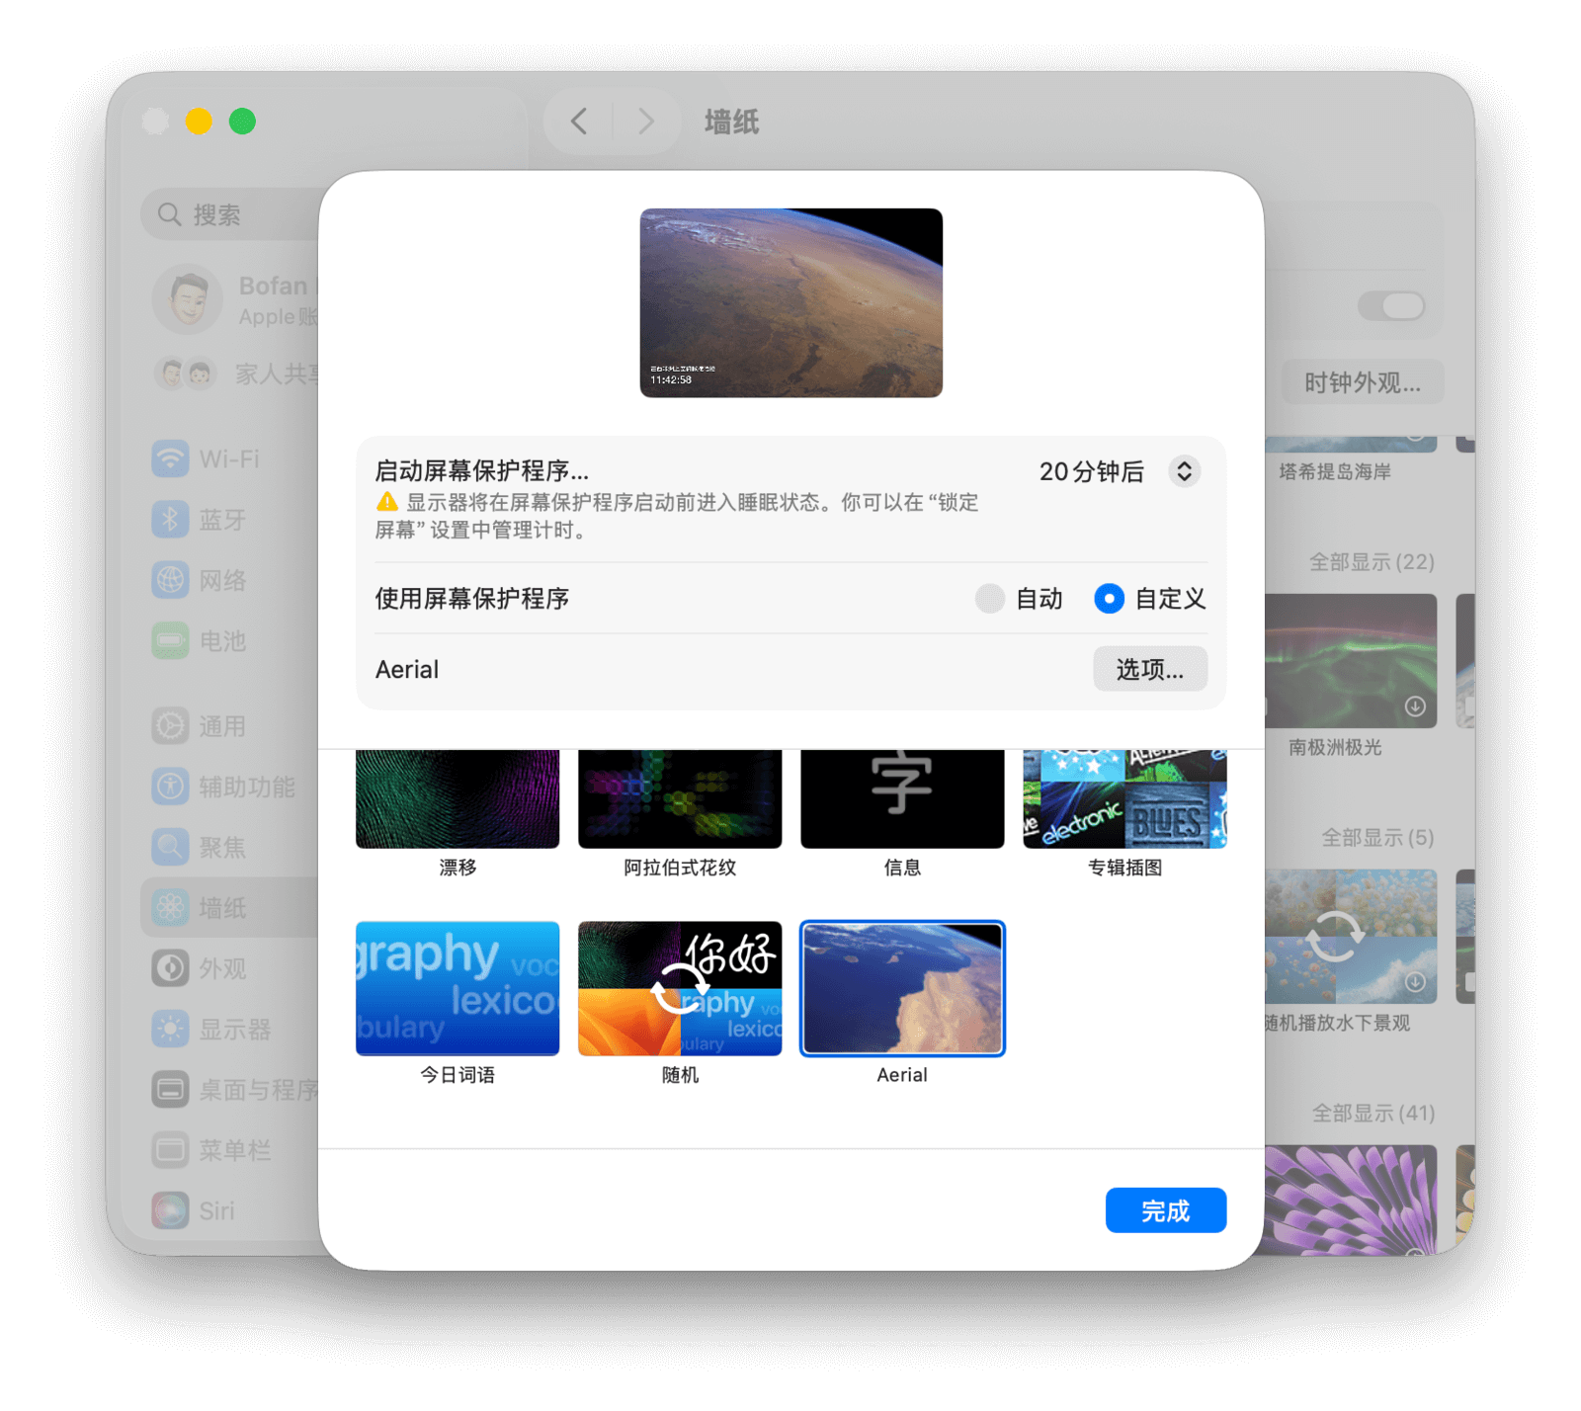1581x1411 pixels.
Task: Click the 完成 button
Action: point(1165,1210)
